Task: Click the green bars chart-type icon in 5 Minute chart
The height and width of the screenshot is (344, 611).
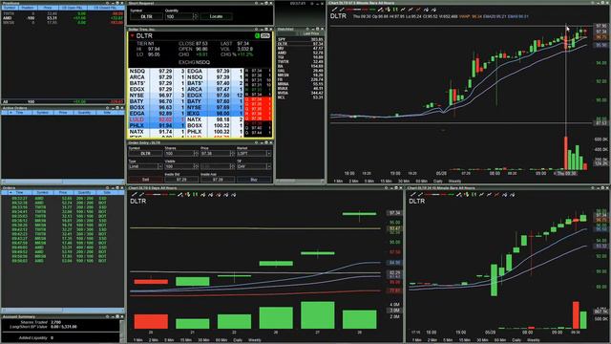Action: (x=395, y=10)
